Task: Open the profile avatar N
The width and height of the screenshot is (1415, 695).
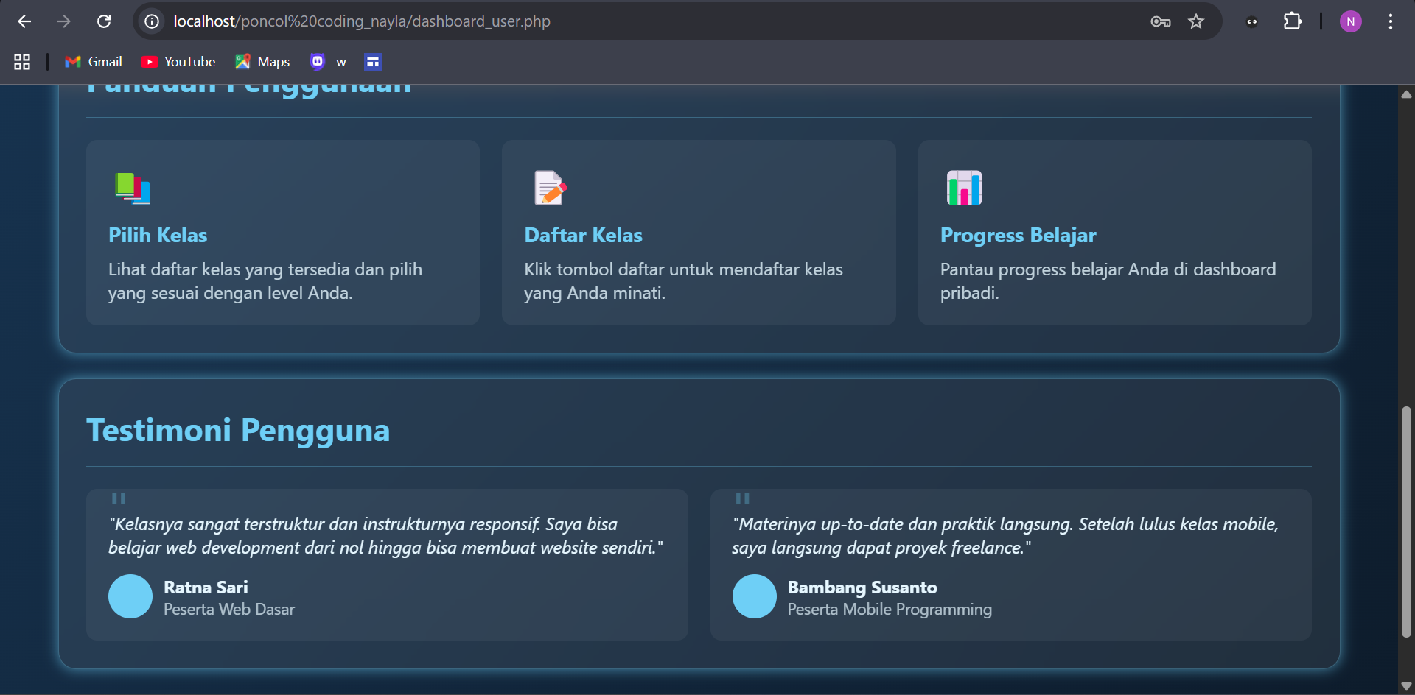Action: [x=1350, y=21]
